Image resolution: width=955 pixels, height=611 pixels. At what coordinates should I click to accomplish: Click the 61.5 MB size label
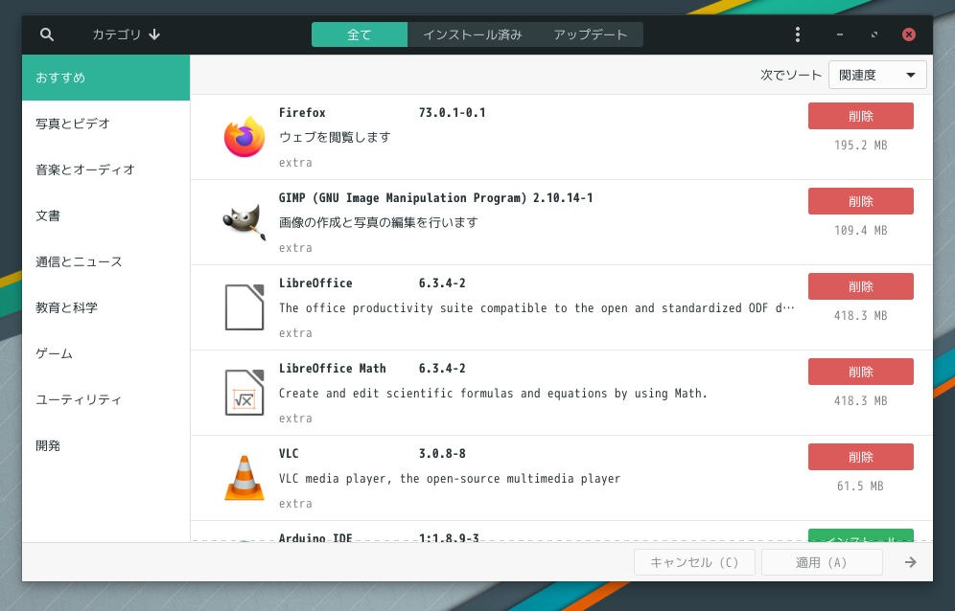point(860,487)
